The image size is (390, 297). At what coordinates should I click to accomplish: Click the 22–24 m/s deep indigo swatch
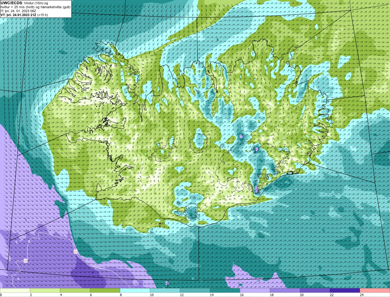345,290
